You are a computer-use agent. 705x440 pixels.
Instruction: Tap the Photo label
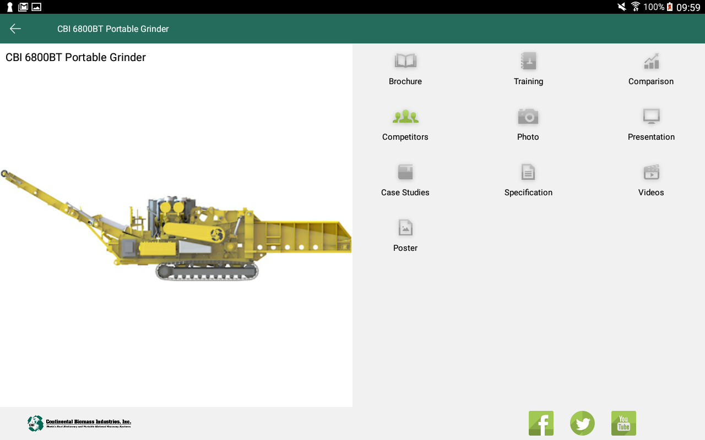[528, 137]
